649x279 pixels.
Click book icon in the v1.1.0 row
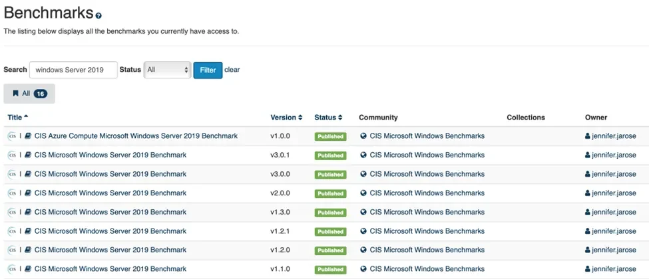pyautogui.click(x=28, y=269)
